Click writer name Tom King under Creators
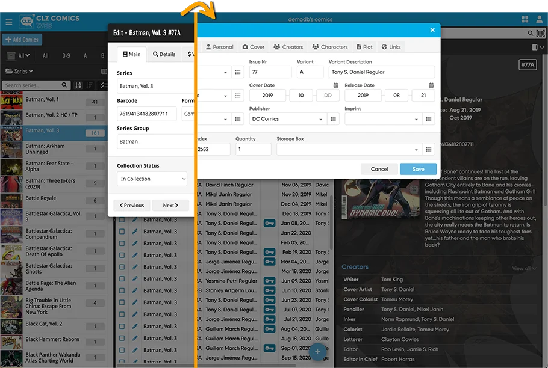The image size is (548, 368). coord(392,280)
